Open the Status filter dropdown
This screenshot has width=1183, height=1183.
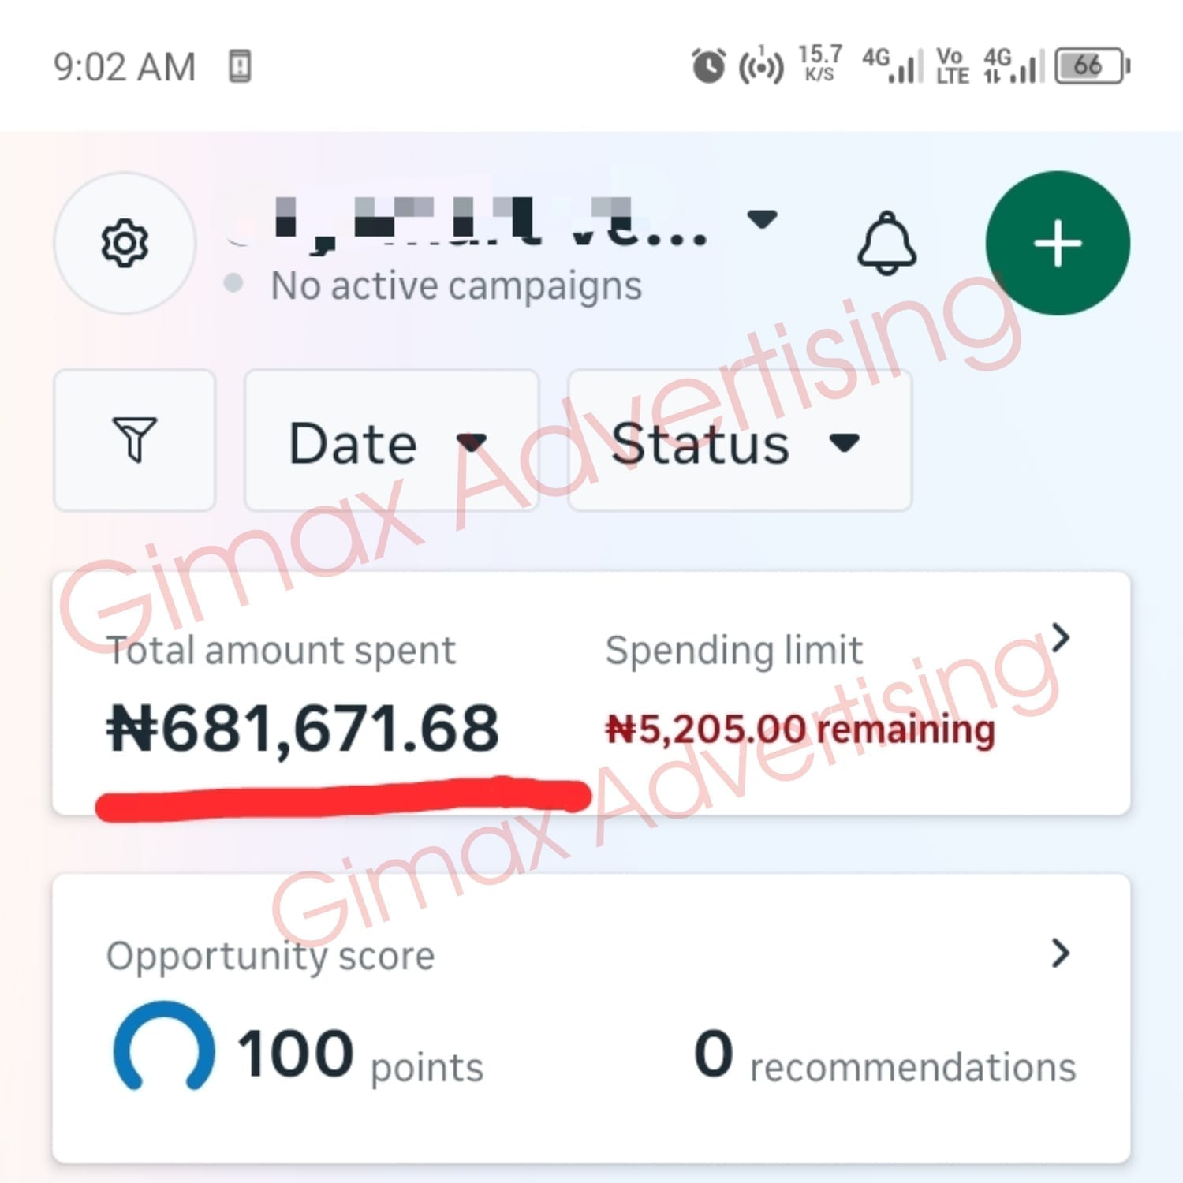[x=738, y=442]
